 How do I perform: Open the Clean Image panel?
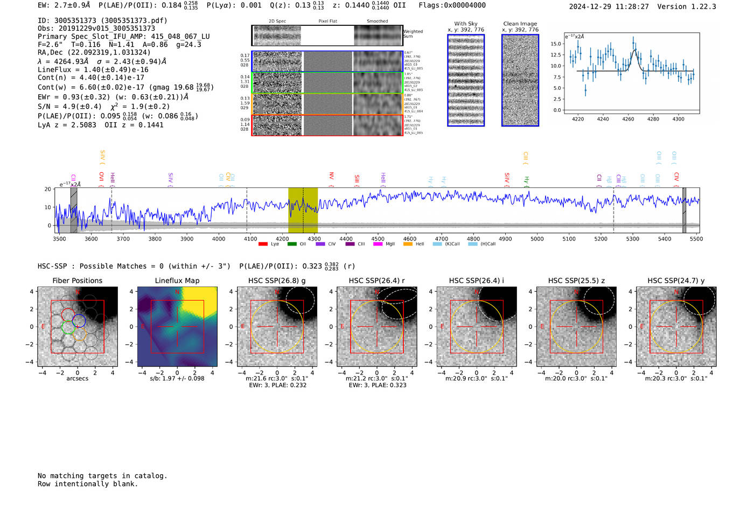pos(520,80)
